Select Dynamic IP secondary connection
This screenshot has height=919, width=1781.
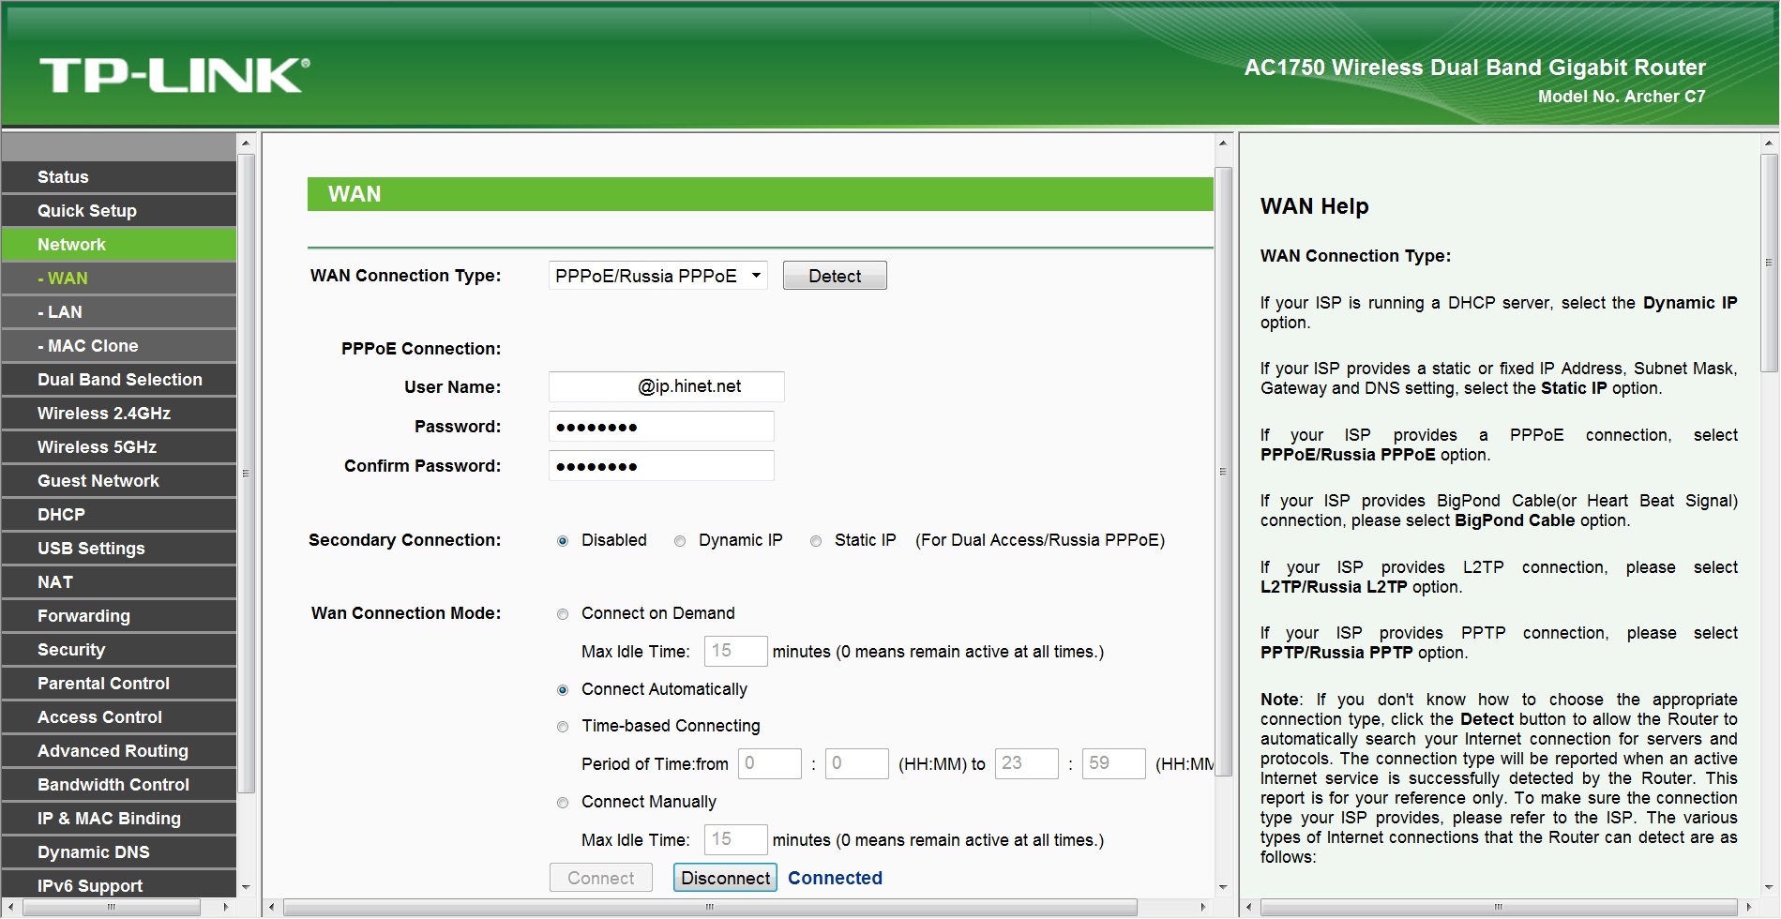[680, 541]
